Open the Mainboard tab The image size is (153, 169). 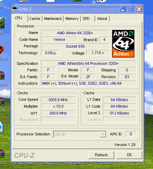(x=53, y=19)
